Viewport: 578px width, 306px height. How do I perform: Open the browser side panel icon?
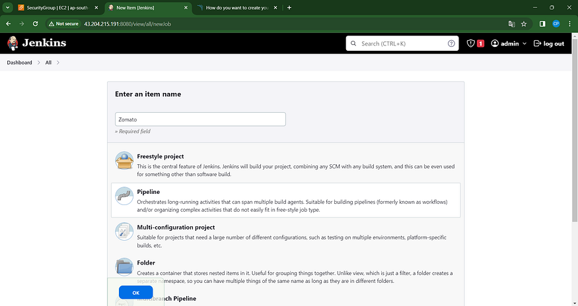click(x=542, y=24)
